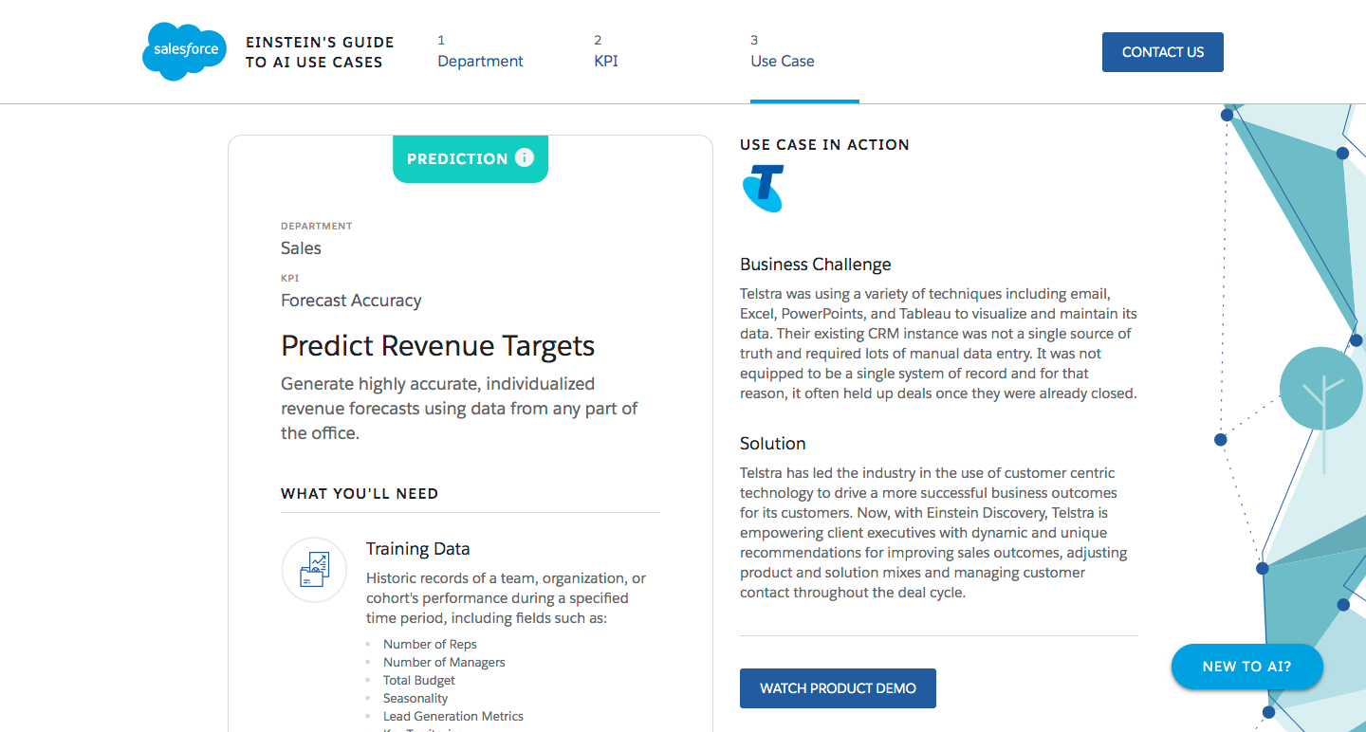Click the Number of Reps list item

coord(430,645)
